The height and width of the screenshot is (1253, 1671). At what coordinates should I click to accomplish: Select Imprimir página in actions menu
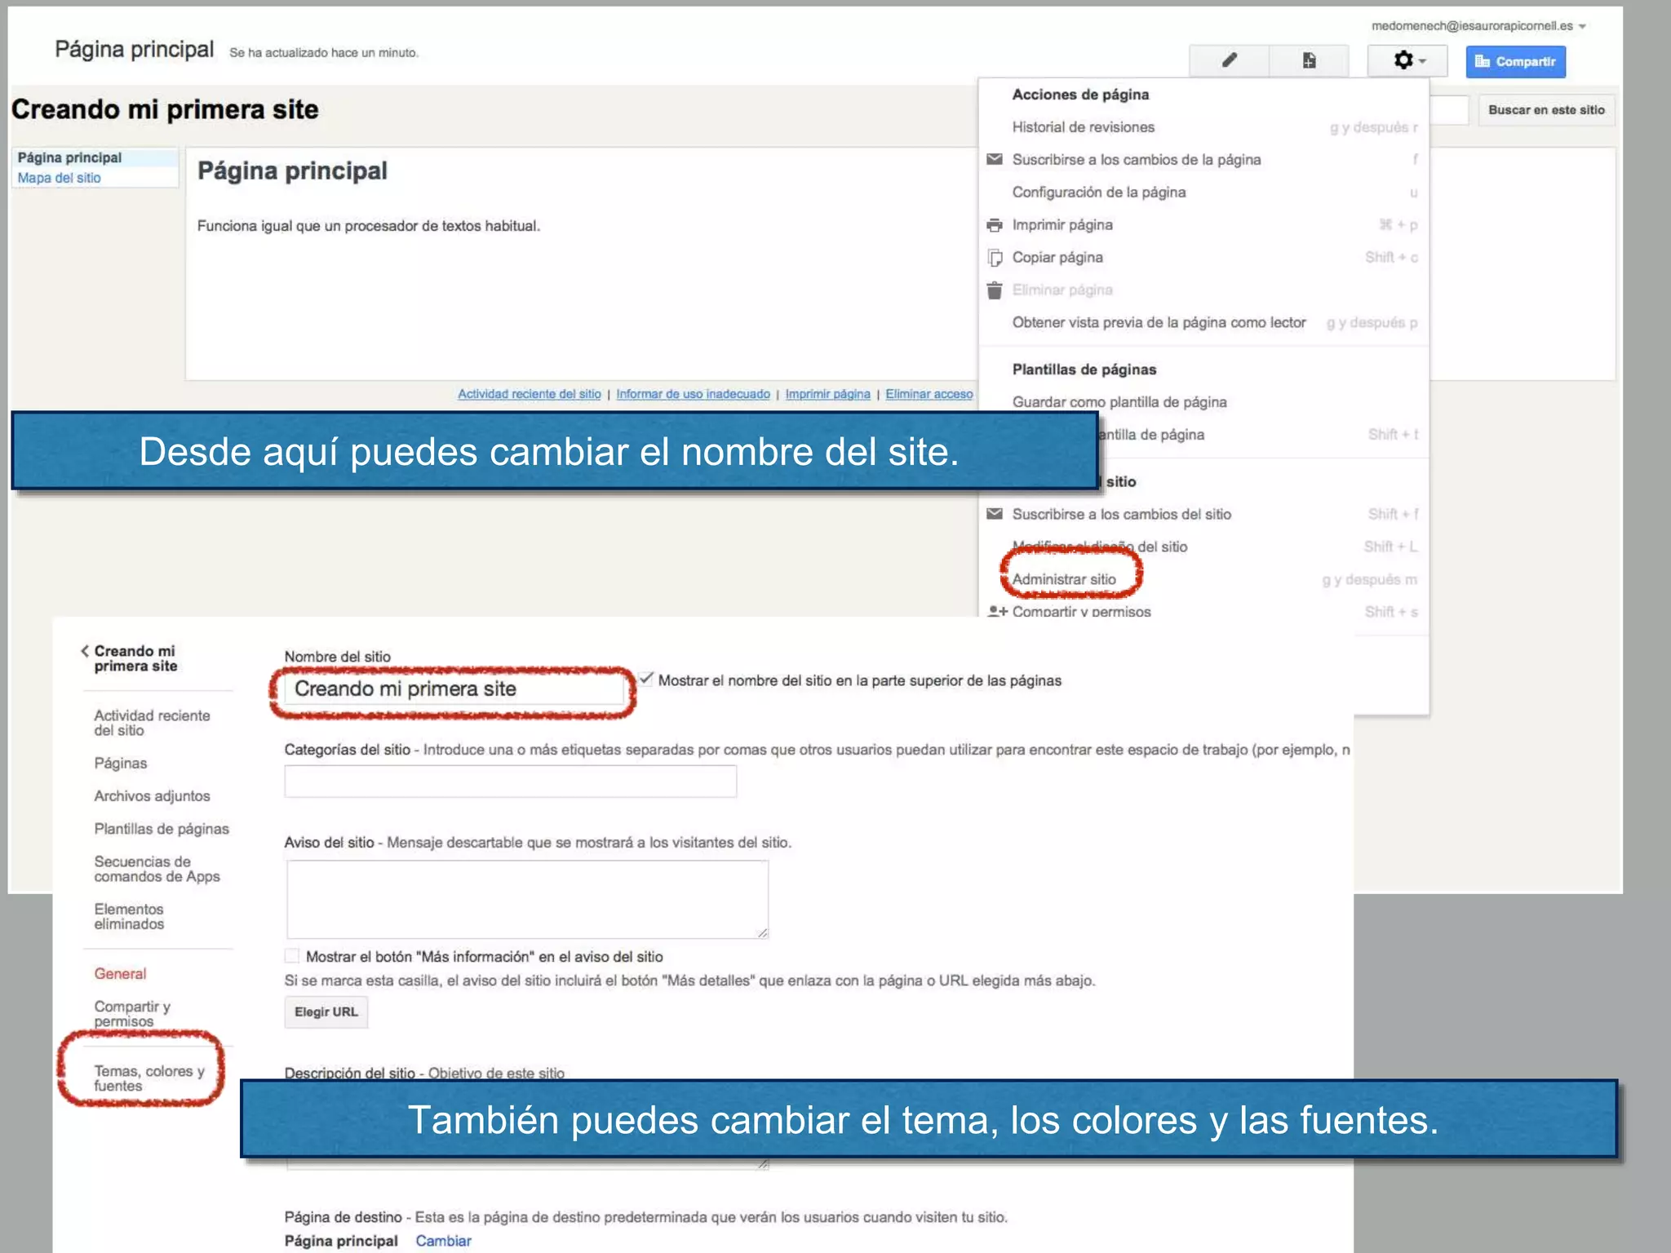pos(1062,225)
